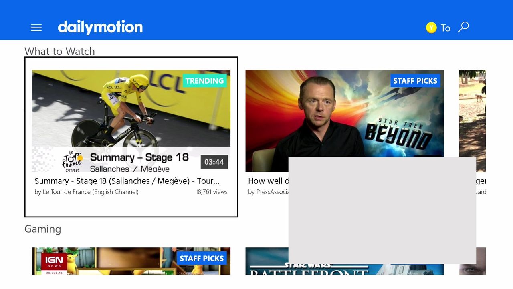Click the dailymotion logo
513x289 pixels.
pyautogui.click(x=100, y=27)
